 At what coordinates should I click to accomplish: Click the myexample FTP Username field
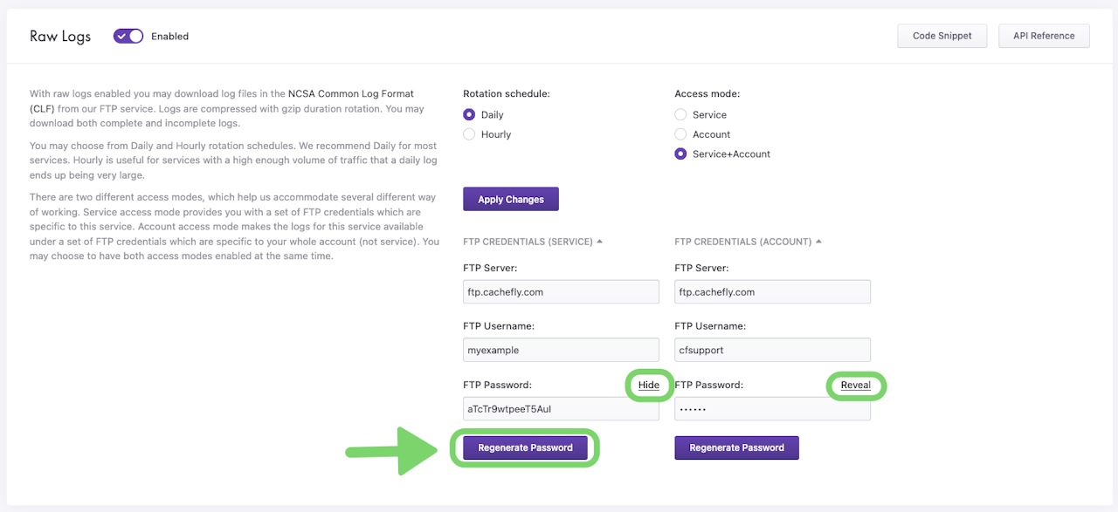point(561,350)
